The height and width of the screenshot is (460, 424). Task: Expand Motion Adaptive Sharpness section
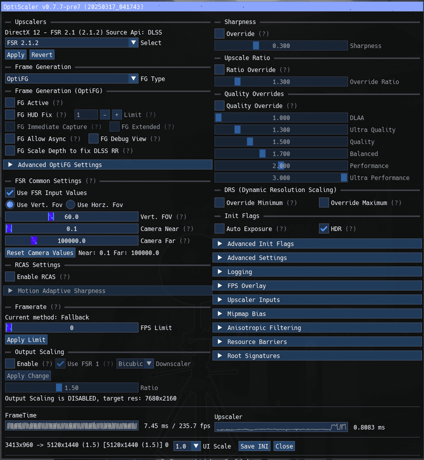click(107, 290)
